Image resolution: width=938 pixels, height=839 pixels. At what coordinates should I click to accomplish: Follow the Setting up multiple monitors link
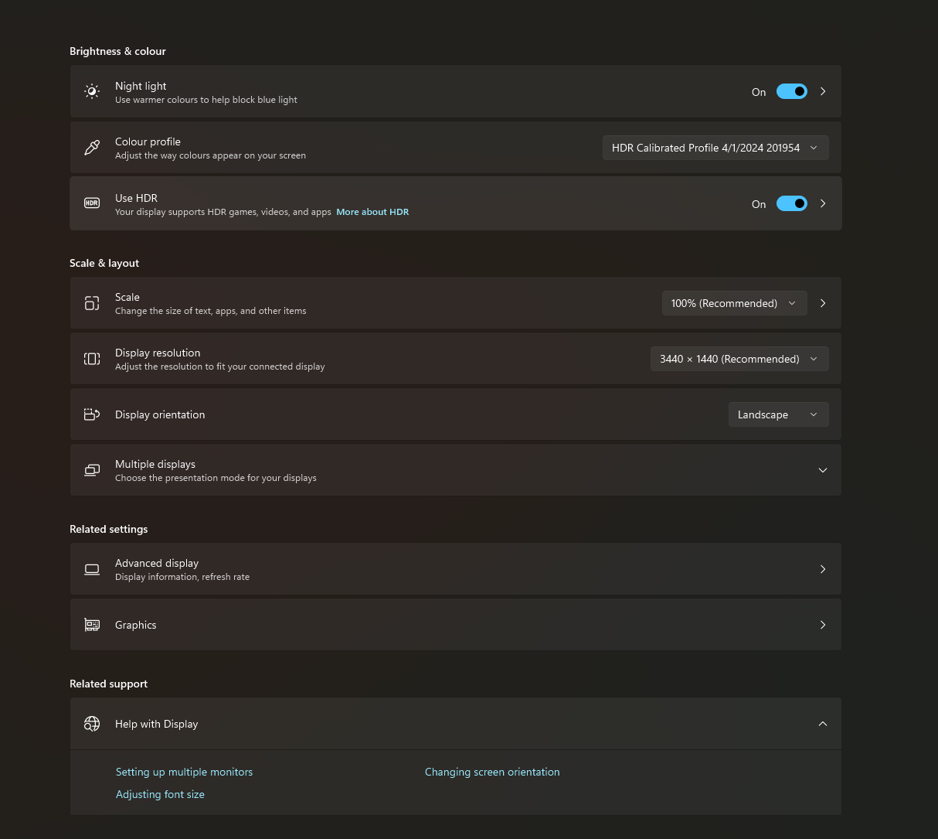184,772
